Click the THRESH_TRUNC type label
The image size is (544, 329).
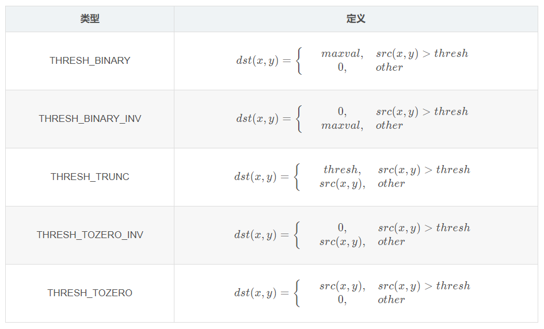click(90, 177)
